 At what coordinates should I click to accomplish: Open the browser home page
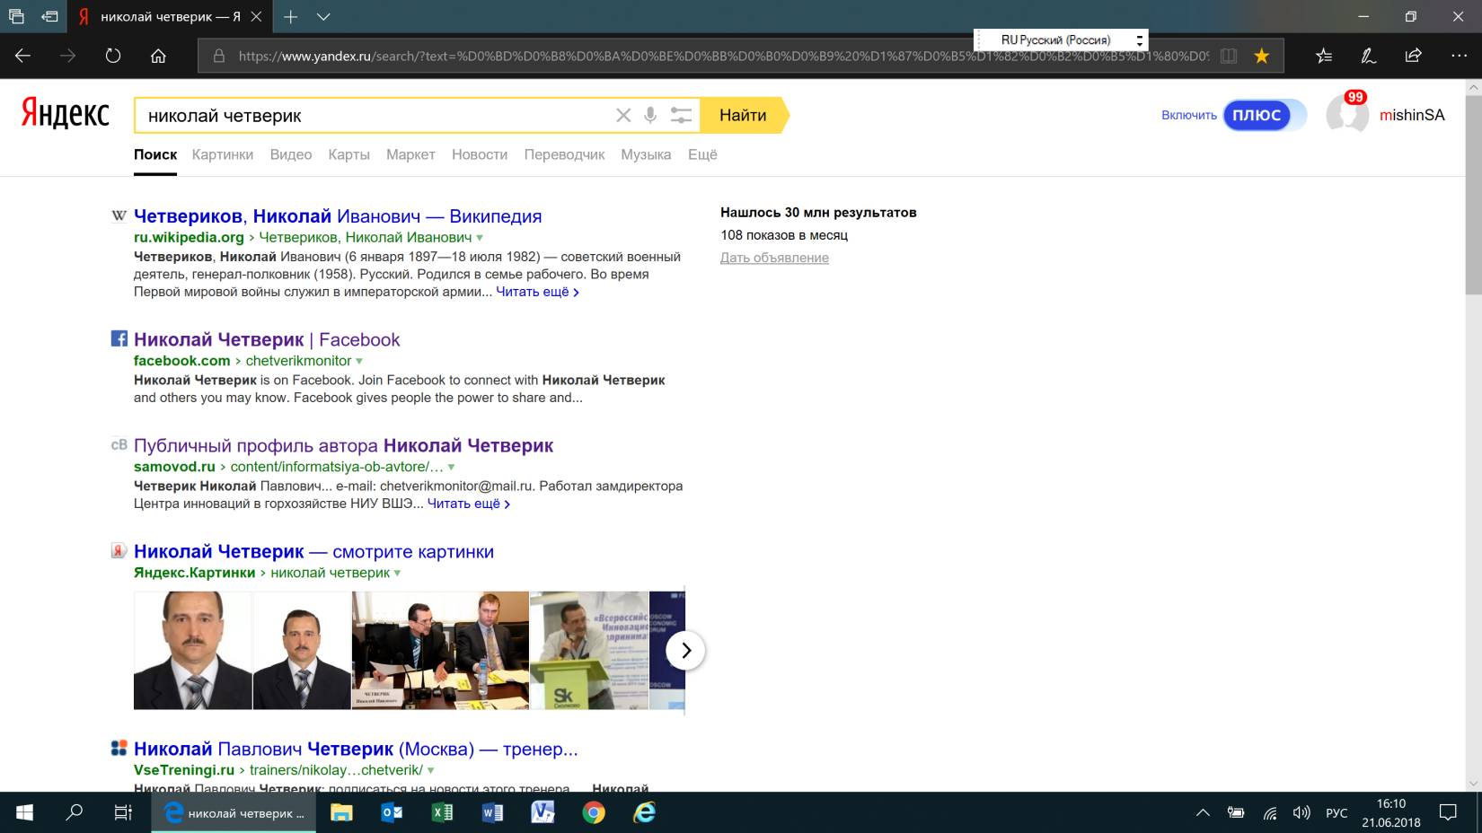point(158,56)
